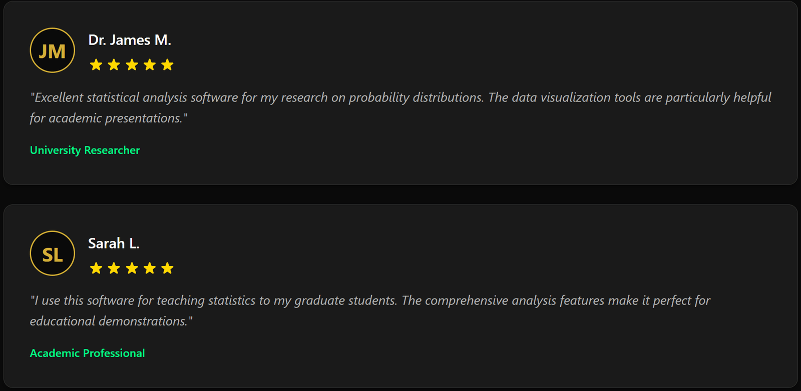Click the Dr. James M. reviewer name
The width and height of the screenshot is (801, 391).
[x=130, y=40]
